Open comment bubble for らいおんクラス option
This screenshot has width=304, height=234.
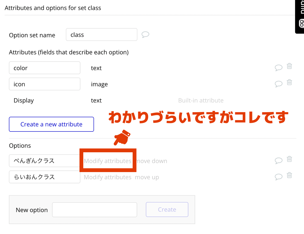(x=278, y=177)
